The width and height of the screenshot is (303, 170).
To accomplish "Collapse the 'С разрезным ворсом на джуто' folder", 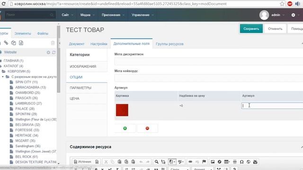I will point(3,76).
